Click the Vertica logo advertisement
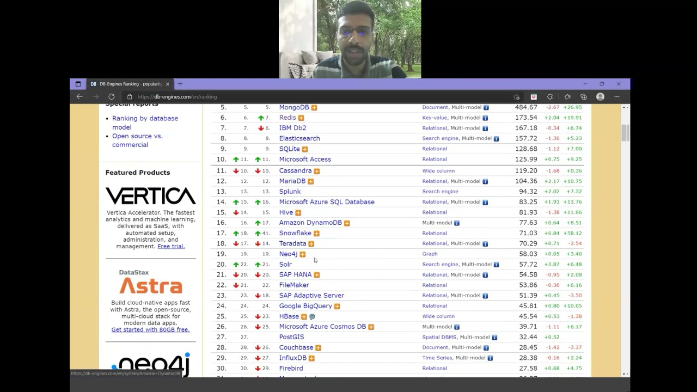Viewport: 697px width, 392px height. tap(150, 195)
